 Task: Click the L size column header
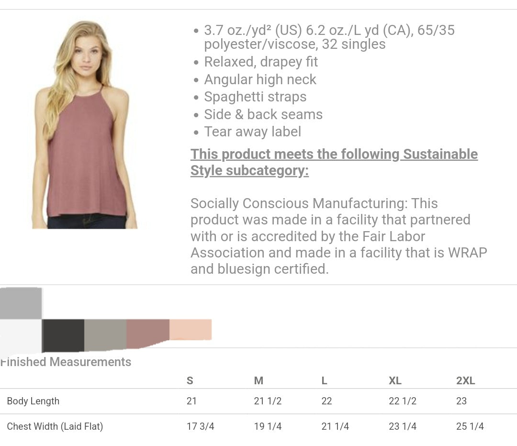tap(325, 381)
